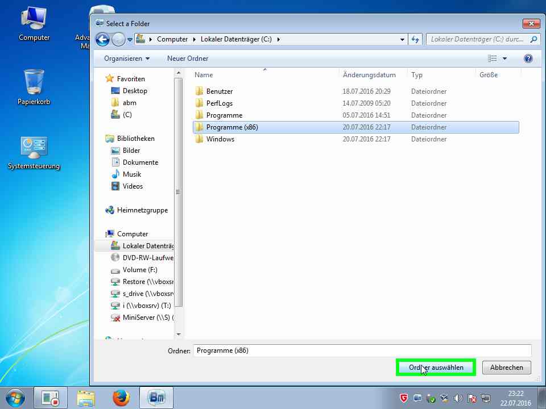Click Lokaler Datenträger (C:) breadcrumb segment
The width and height of the screenshot is (546, 409).
point(236,39)
